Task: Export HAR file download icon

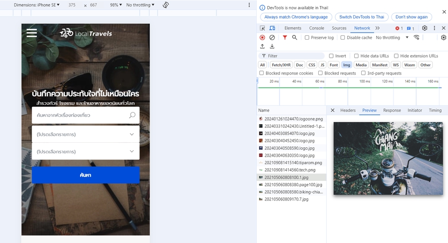Action: (x=272, y=46)
